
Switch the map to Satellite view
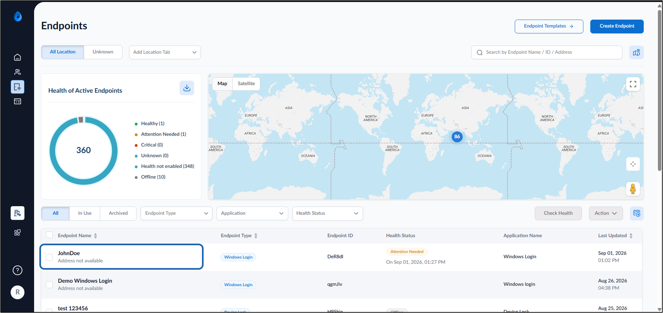click(x=246, y=84)
